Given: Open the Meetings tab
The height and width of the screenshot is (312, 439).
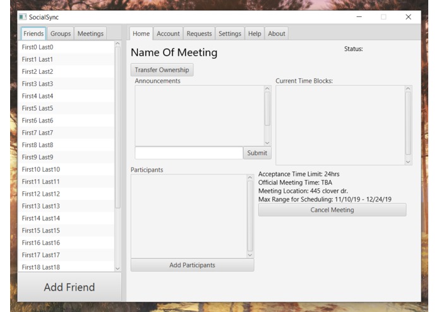Looking at the screenshot, I should 90,33.
